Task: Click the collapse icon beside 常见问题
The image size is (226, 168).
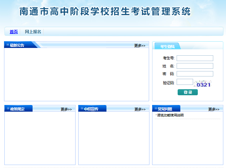Action: (156, 108)
